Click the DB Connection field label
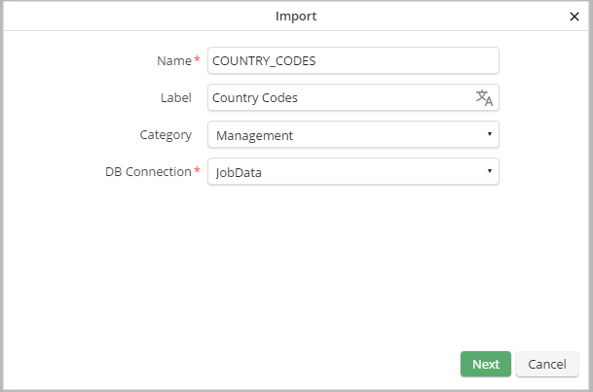 148,172
